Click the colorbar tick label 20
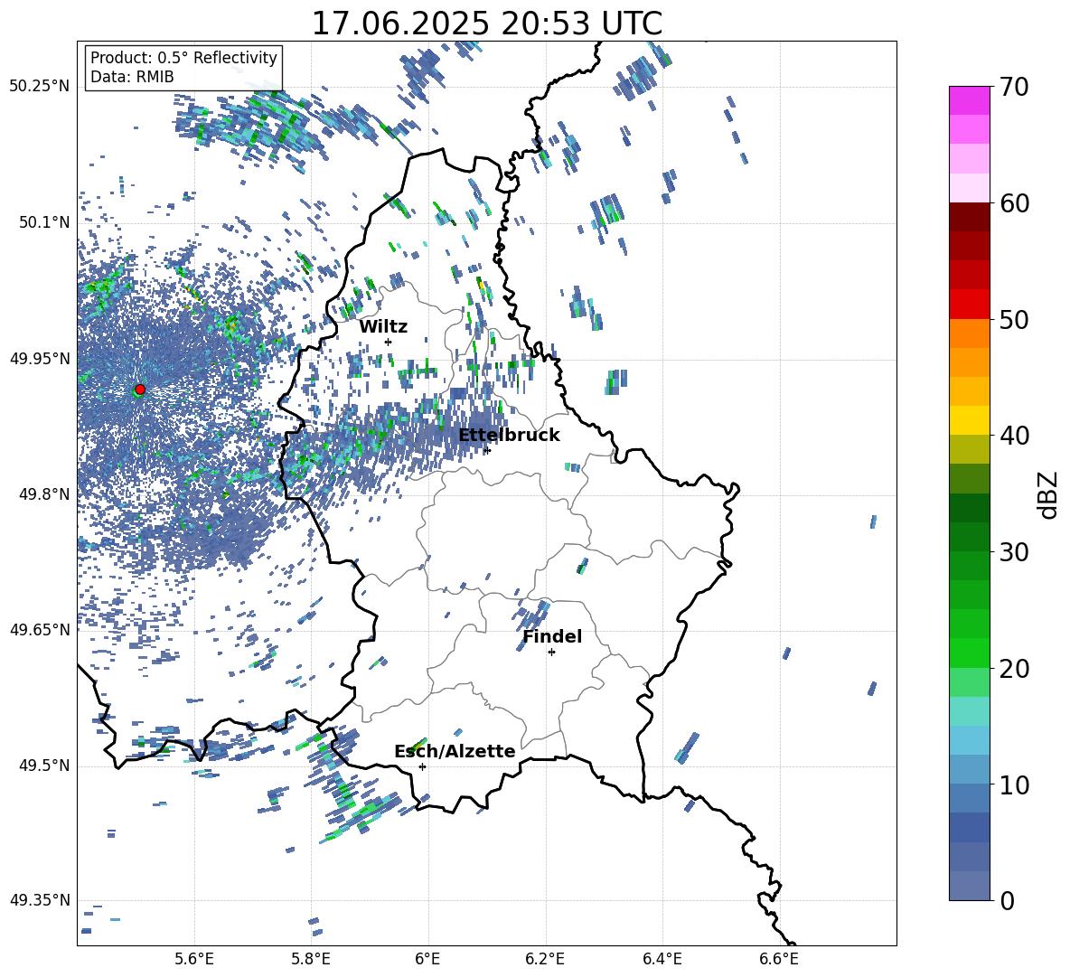 tap(1014, 668)
